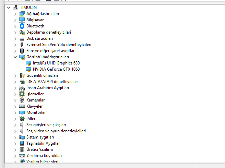
Task: Click the Piller battery icon
Action: click(22, 119)
